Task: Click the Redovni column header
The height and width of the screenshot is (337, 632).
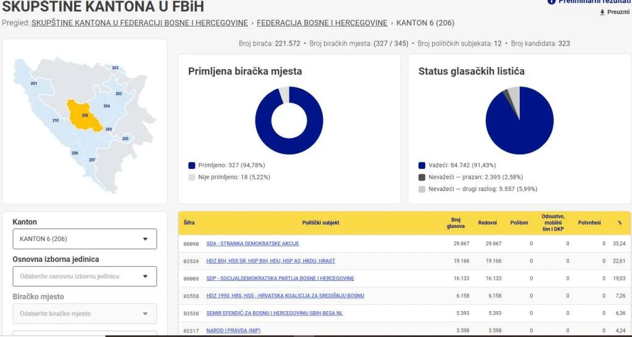Action: click(x=488, y=222)
